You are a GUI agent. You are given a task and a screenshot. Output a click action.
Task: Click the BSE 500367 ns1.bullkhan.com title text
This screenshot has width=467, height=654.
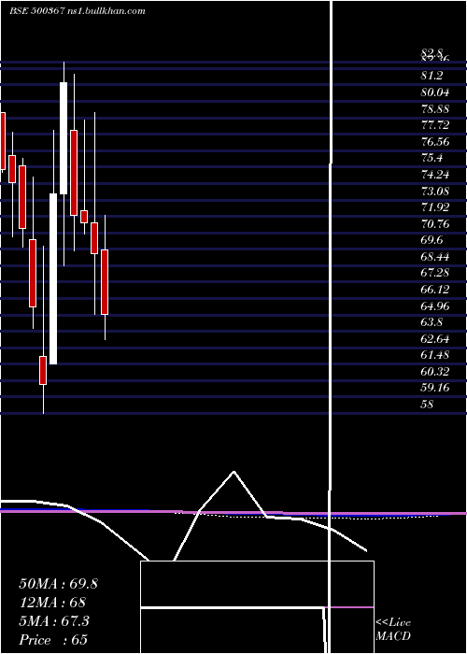[x=78, y=11]
